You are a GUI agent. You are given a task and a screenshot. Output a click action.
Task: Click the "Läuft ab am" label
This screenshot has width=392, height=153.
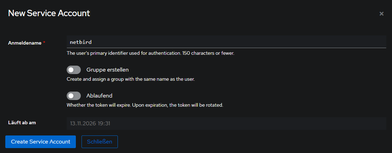[22, 122]
